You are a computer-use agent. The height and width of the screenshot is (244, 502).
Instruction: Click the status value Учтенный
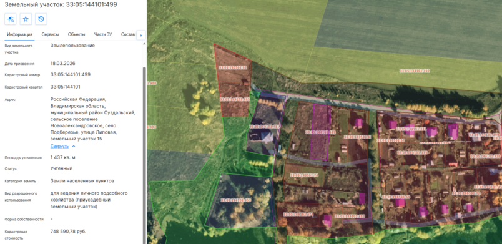pyautogui.click(x=61, y=168)
